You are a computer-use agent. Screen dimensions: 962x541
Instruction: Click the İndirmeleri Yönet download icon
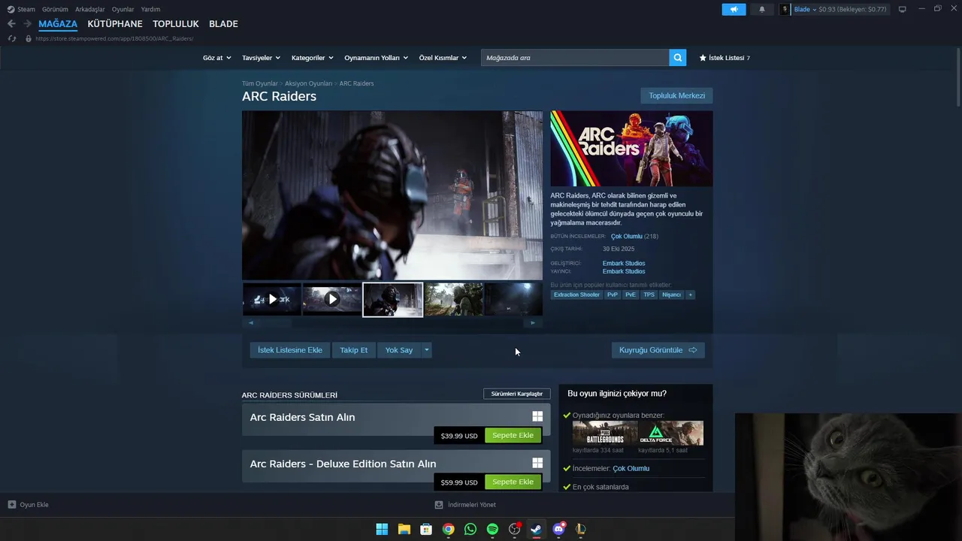click(x=439, y=505)
